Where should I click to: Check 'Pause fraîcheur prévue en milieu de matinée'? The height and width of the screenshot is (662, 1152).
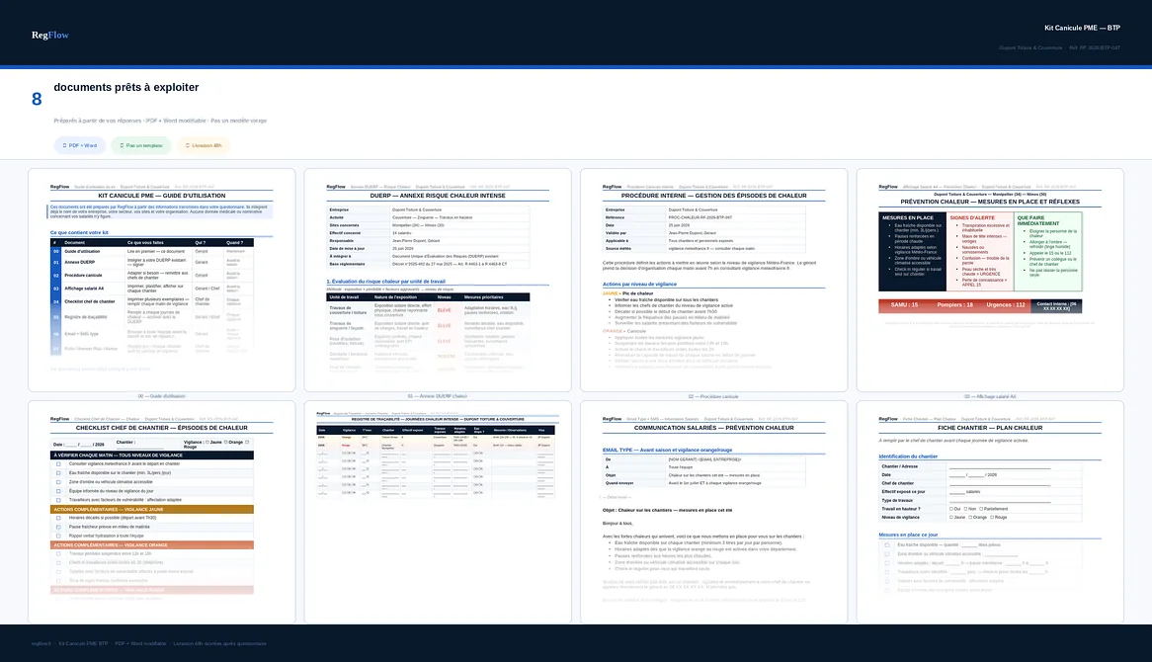pyautogui.click(x=58, y=527)
